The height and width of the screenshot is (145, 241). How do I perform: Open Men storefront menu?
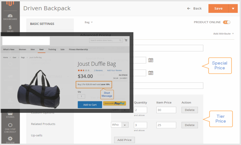33,49
